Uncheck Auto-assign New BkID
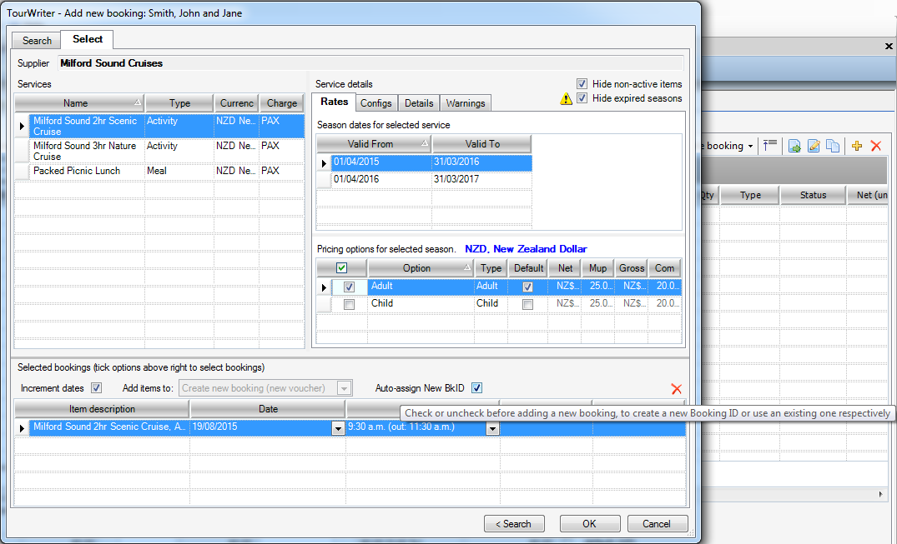897x544 pixels. pyautogui.click(x=476, y=388)
